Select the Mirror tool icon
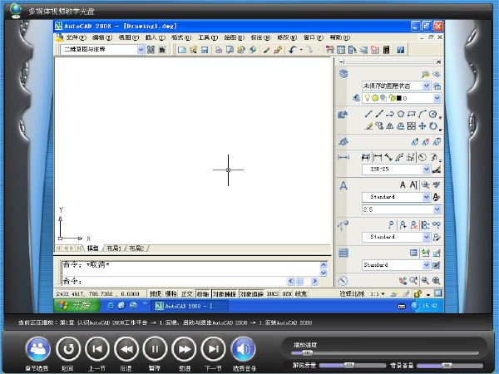The height and width of the screenshot is (374, 499). [390, 126]
